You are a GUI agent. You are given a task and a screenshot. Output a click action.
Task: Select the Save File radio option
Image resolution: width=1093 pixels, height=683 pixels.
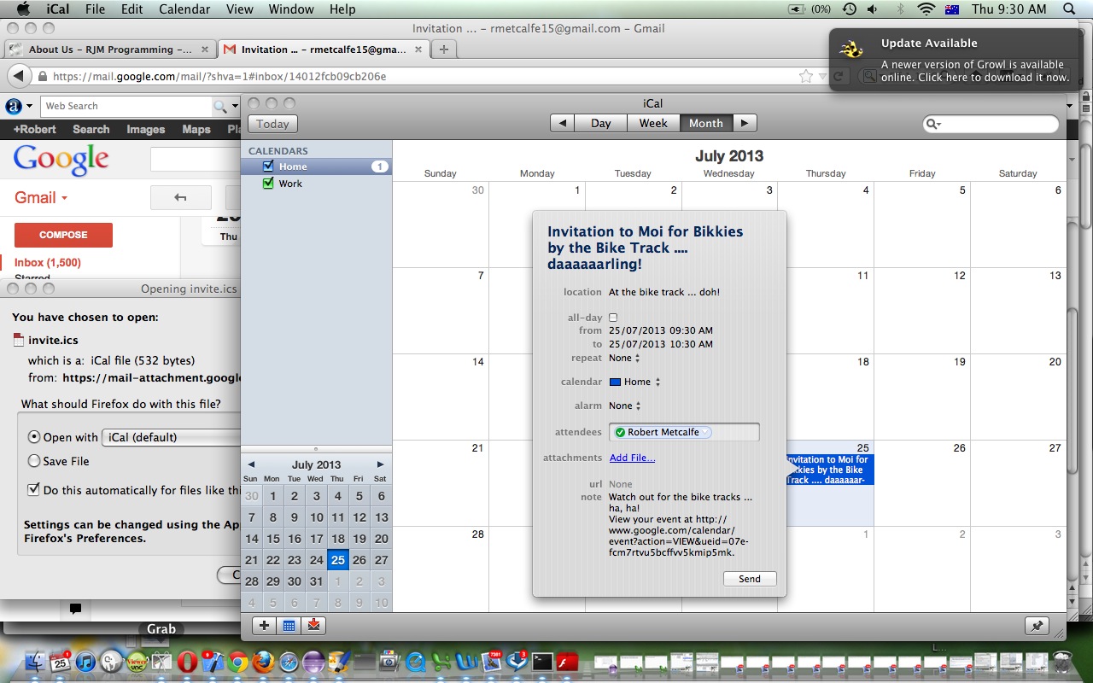tap(34, 461)
